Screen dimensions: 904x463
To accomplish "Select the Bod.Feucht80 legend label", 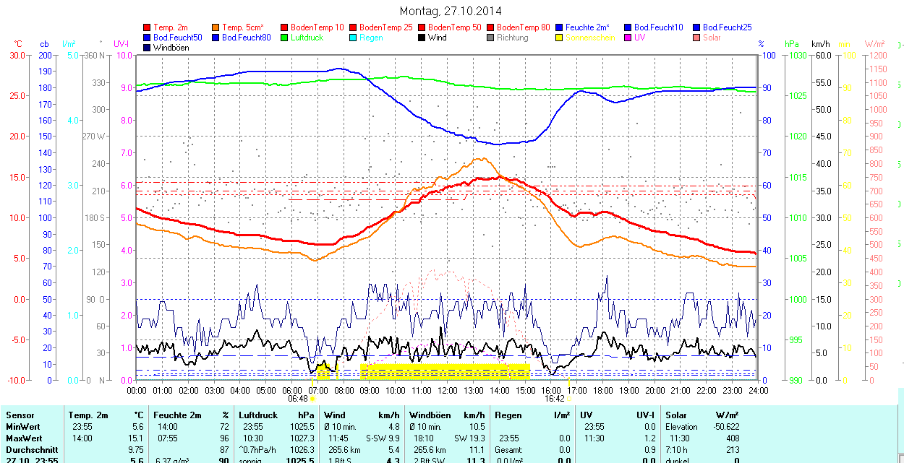I will 247,38.
